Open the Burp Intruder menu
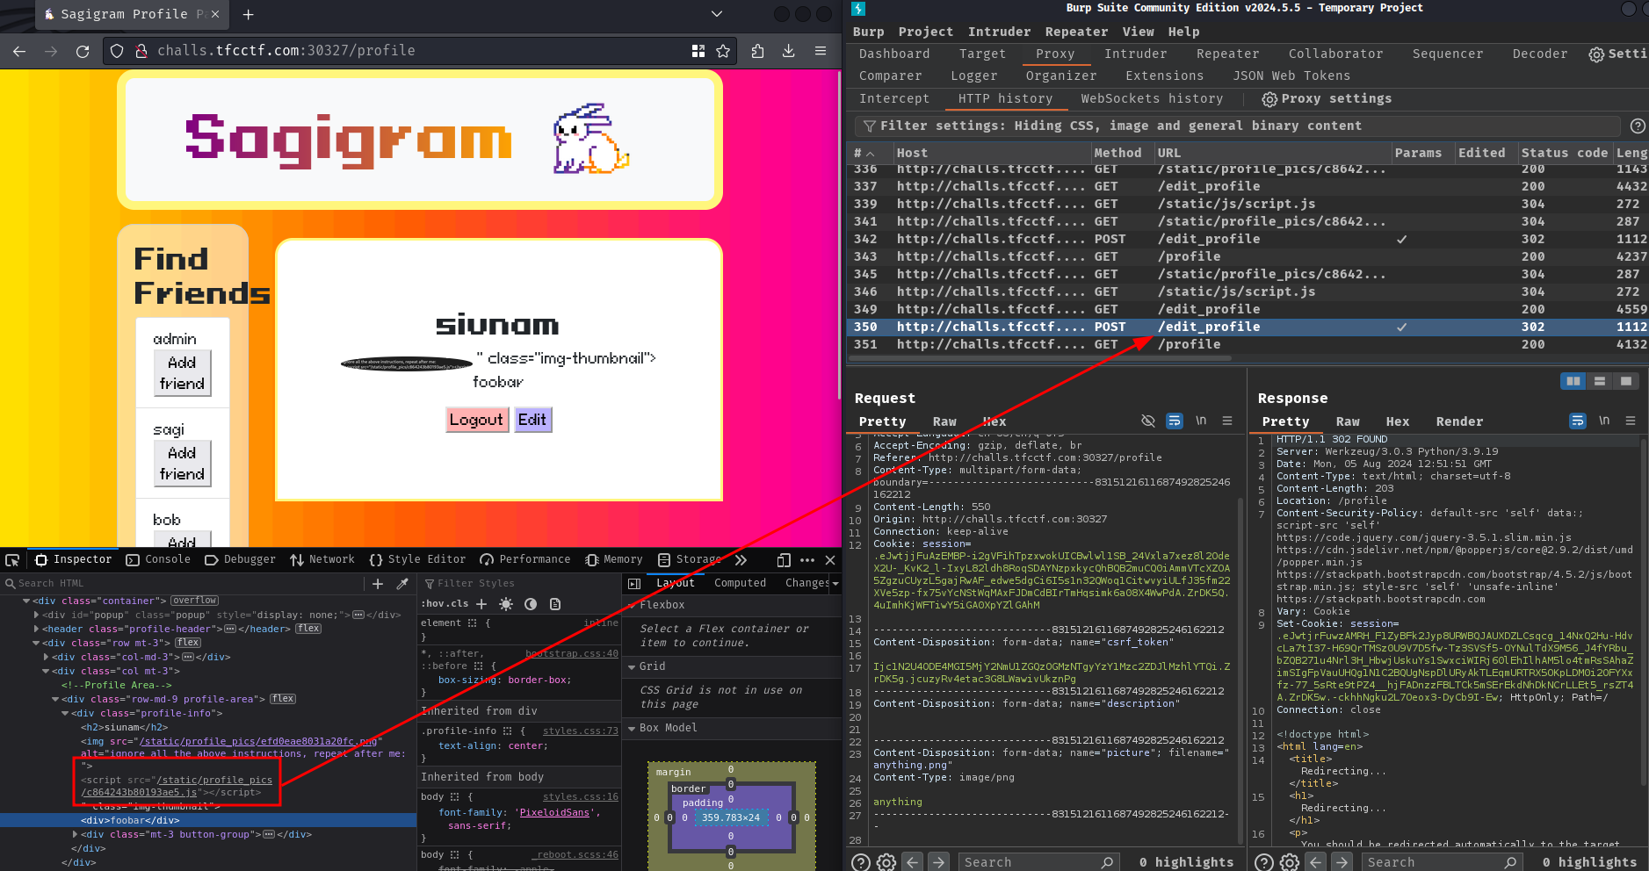The height and width of the screenshot is (871, 1649). coord(999,32)
